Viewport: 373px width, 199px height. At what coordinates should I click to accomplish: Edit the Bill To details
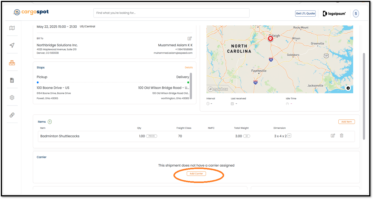(190, 38)
